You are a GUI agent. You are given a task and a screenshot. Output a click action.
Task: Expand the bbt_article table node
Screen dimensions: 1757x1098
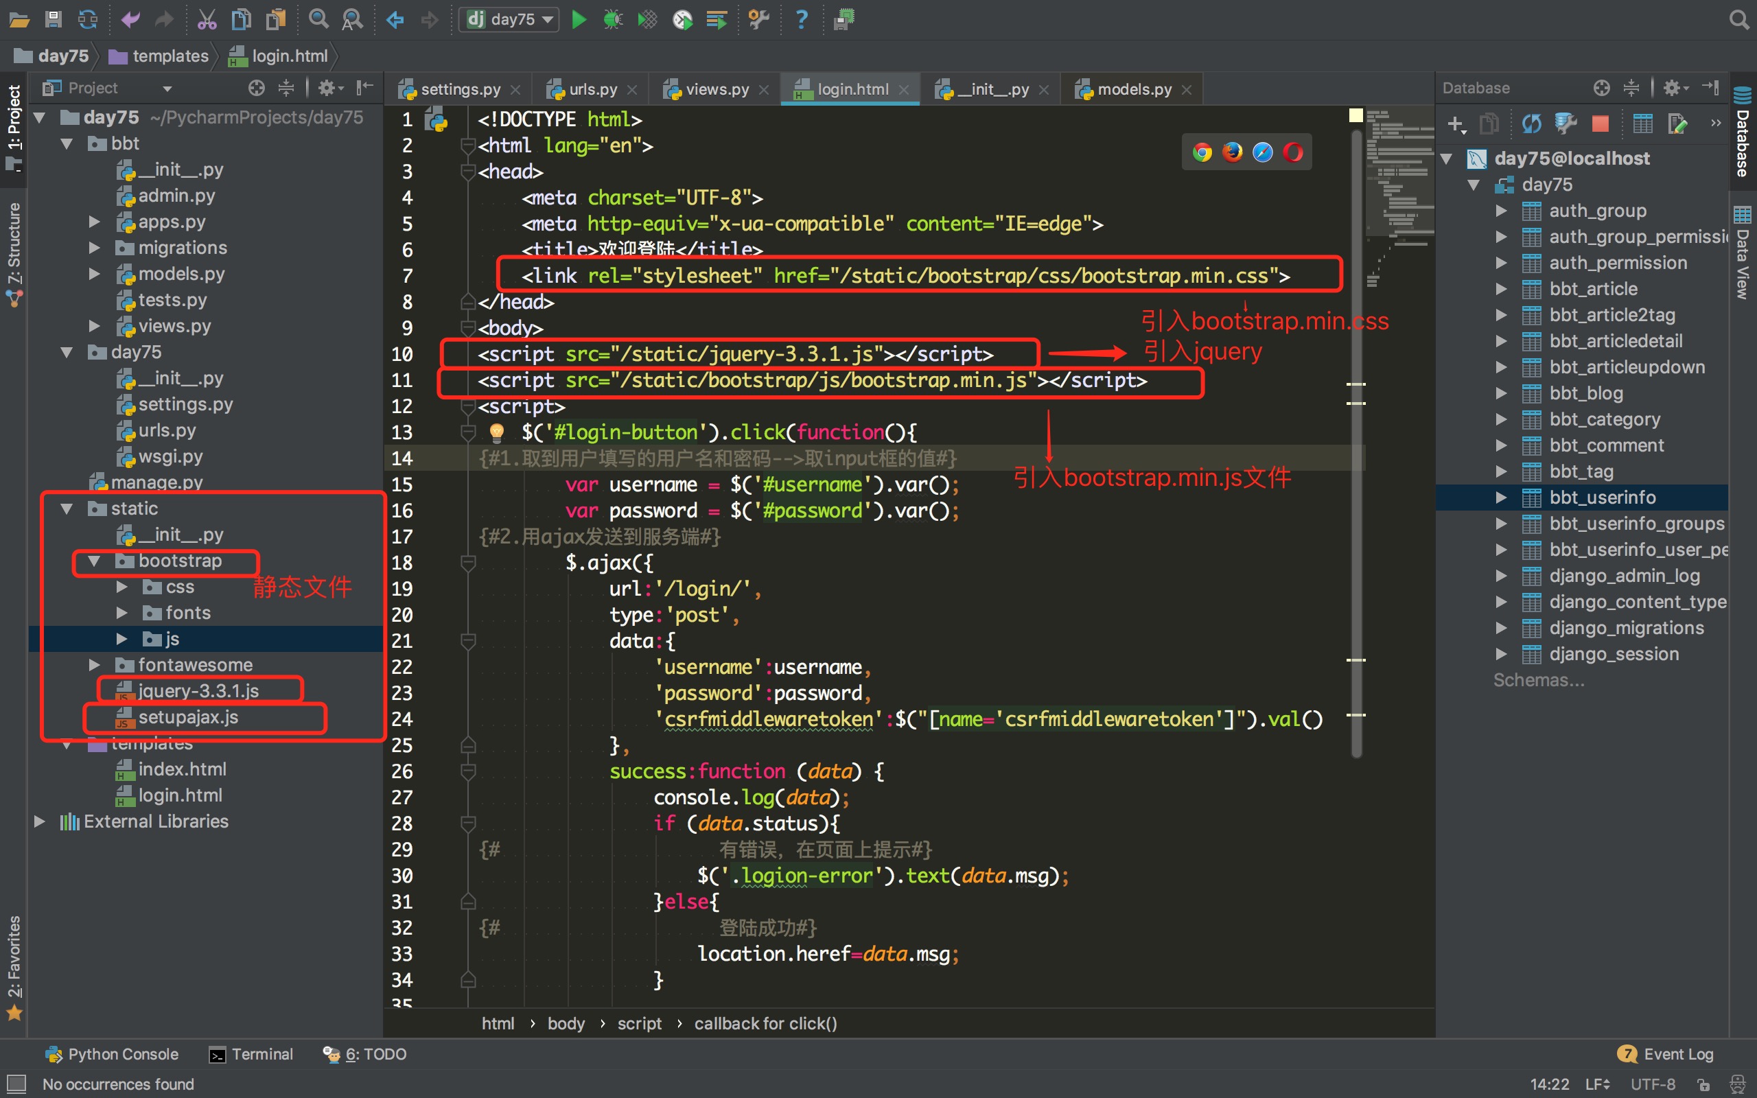pos(1502,289)
